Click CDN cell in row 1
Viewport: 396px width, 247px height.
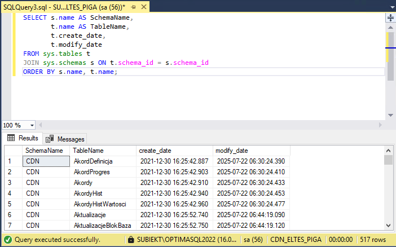46,161
